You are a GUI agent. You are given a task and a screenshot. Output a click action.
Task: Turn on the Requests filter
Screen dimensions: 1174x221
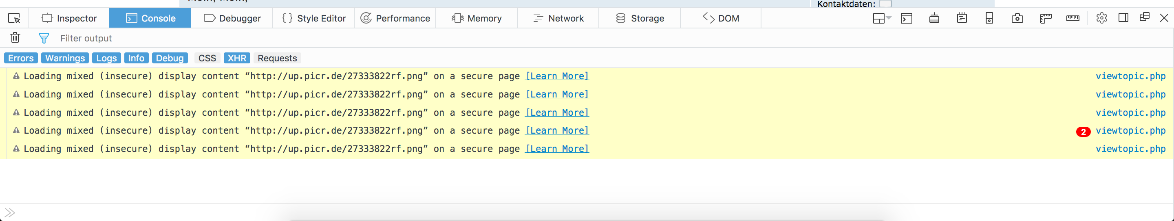(x=277, y=58)
